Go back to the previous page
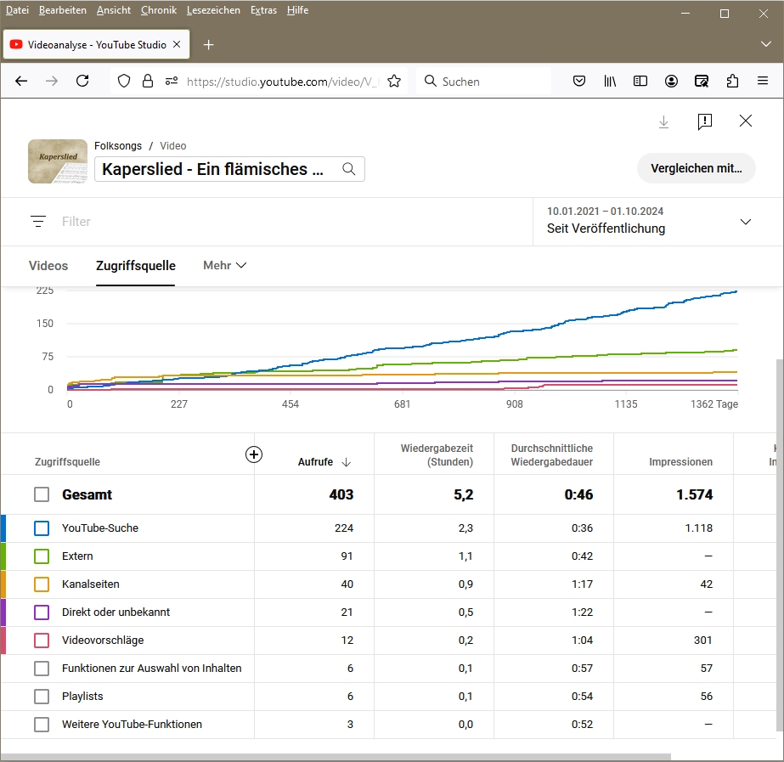The width and height of the screenshot is (784, 762). (21, 81)
